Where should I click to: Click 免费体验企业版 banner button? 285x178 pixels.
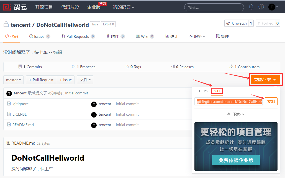[x=236, y=160]
